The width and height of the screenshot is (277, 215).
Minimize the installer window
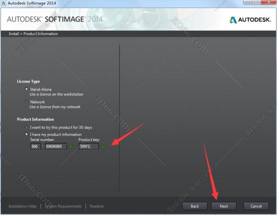[x=248, y=2]
